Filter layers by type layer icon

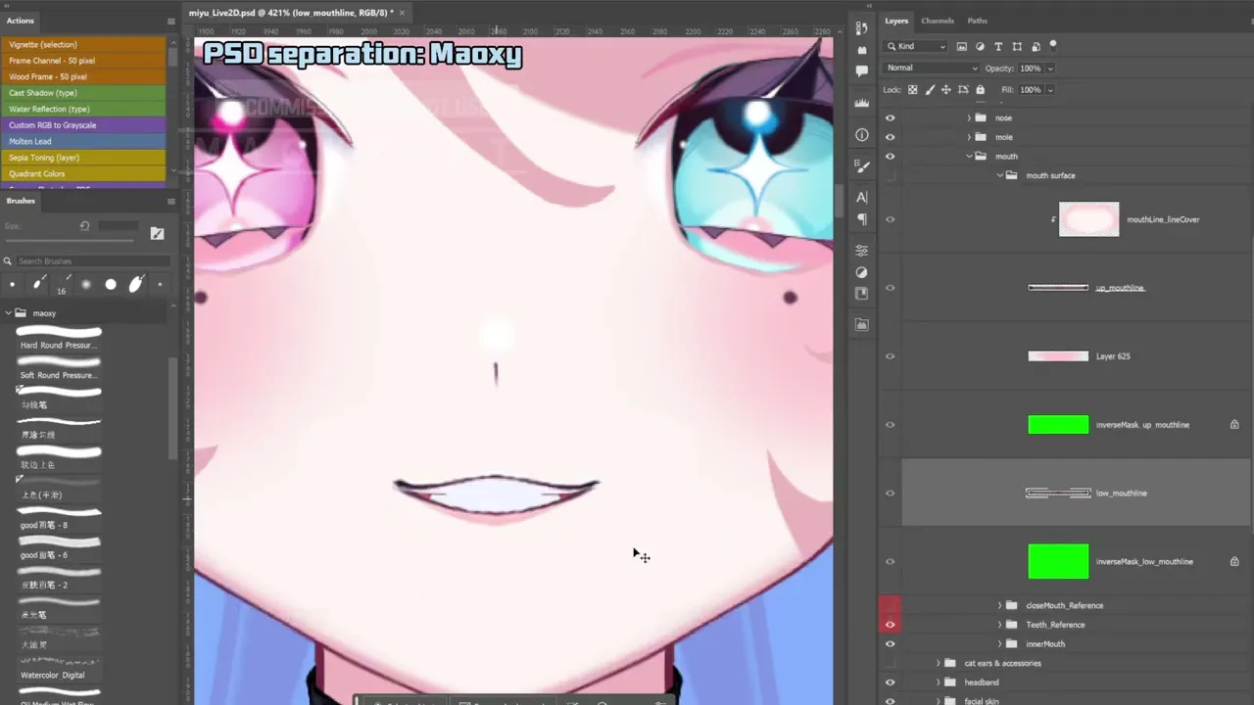(998, 46)
